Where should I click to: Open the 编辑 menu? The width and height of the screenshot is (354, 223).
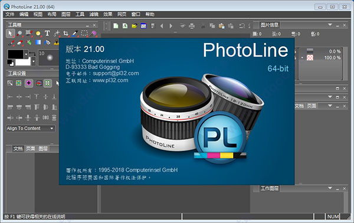pyautogui.click(x=24, y=14)
